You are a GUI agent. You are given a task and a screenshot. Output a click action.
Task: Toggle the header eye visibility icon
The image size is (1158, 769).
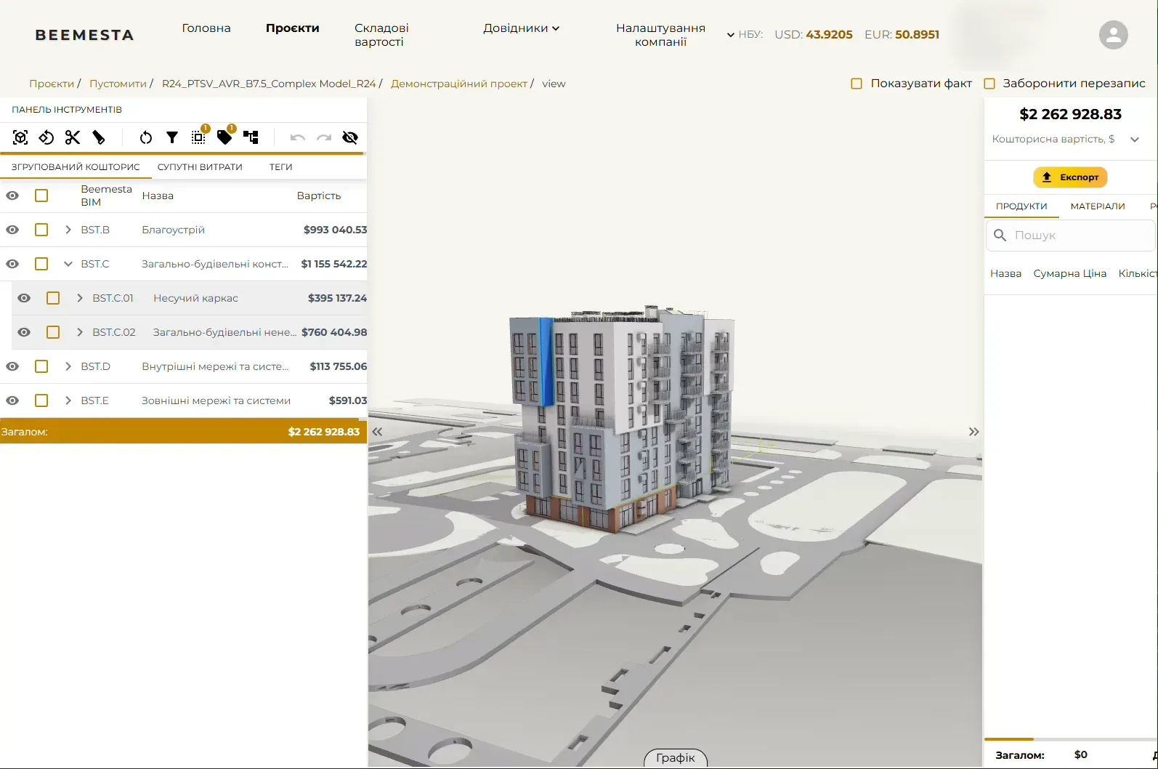coord(12,196)
